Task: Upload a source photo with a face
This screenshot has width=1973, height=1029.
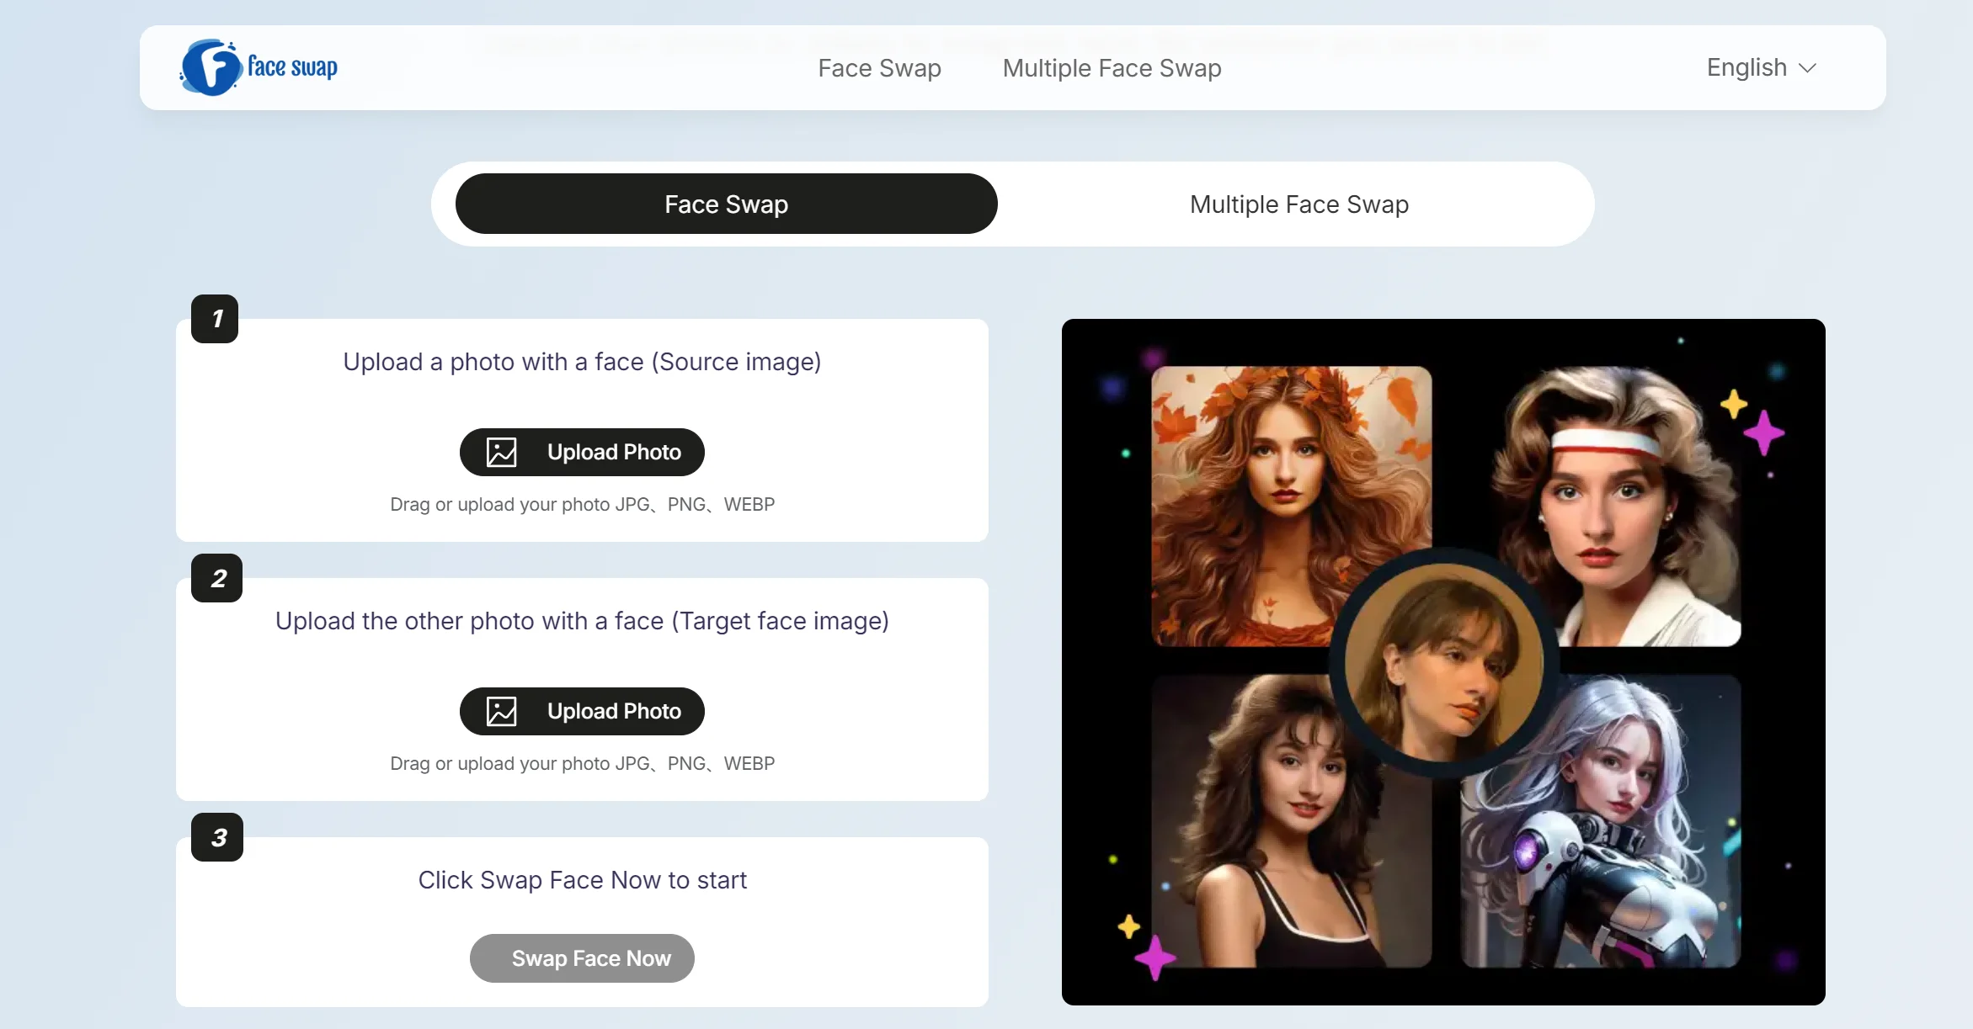Action: point(582,452)
